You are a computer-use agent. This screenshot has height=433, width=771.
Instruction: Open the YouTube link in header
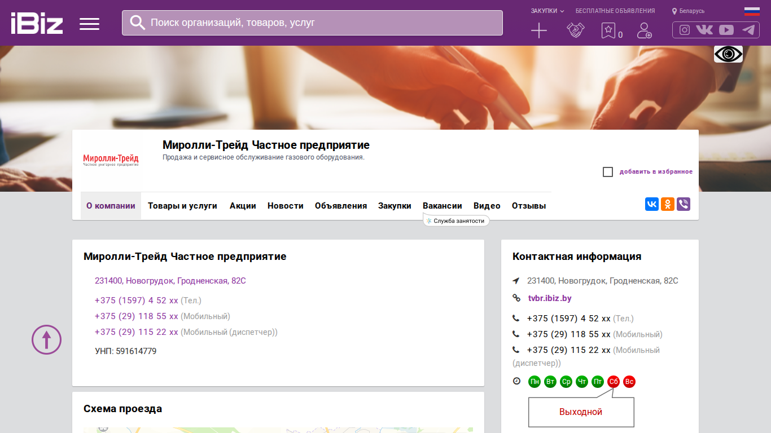(x=726, y=30)
